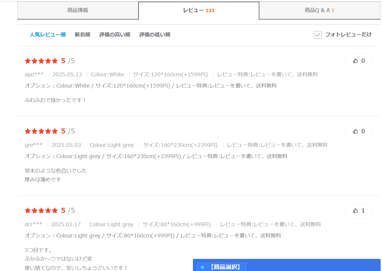Upvote the dcr*** review showing 1 like
The image size is (382, 271).
tap(358, 211)
